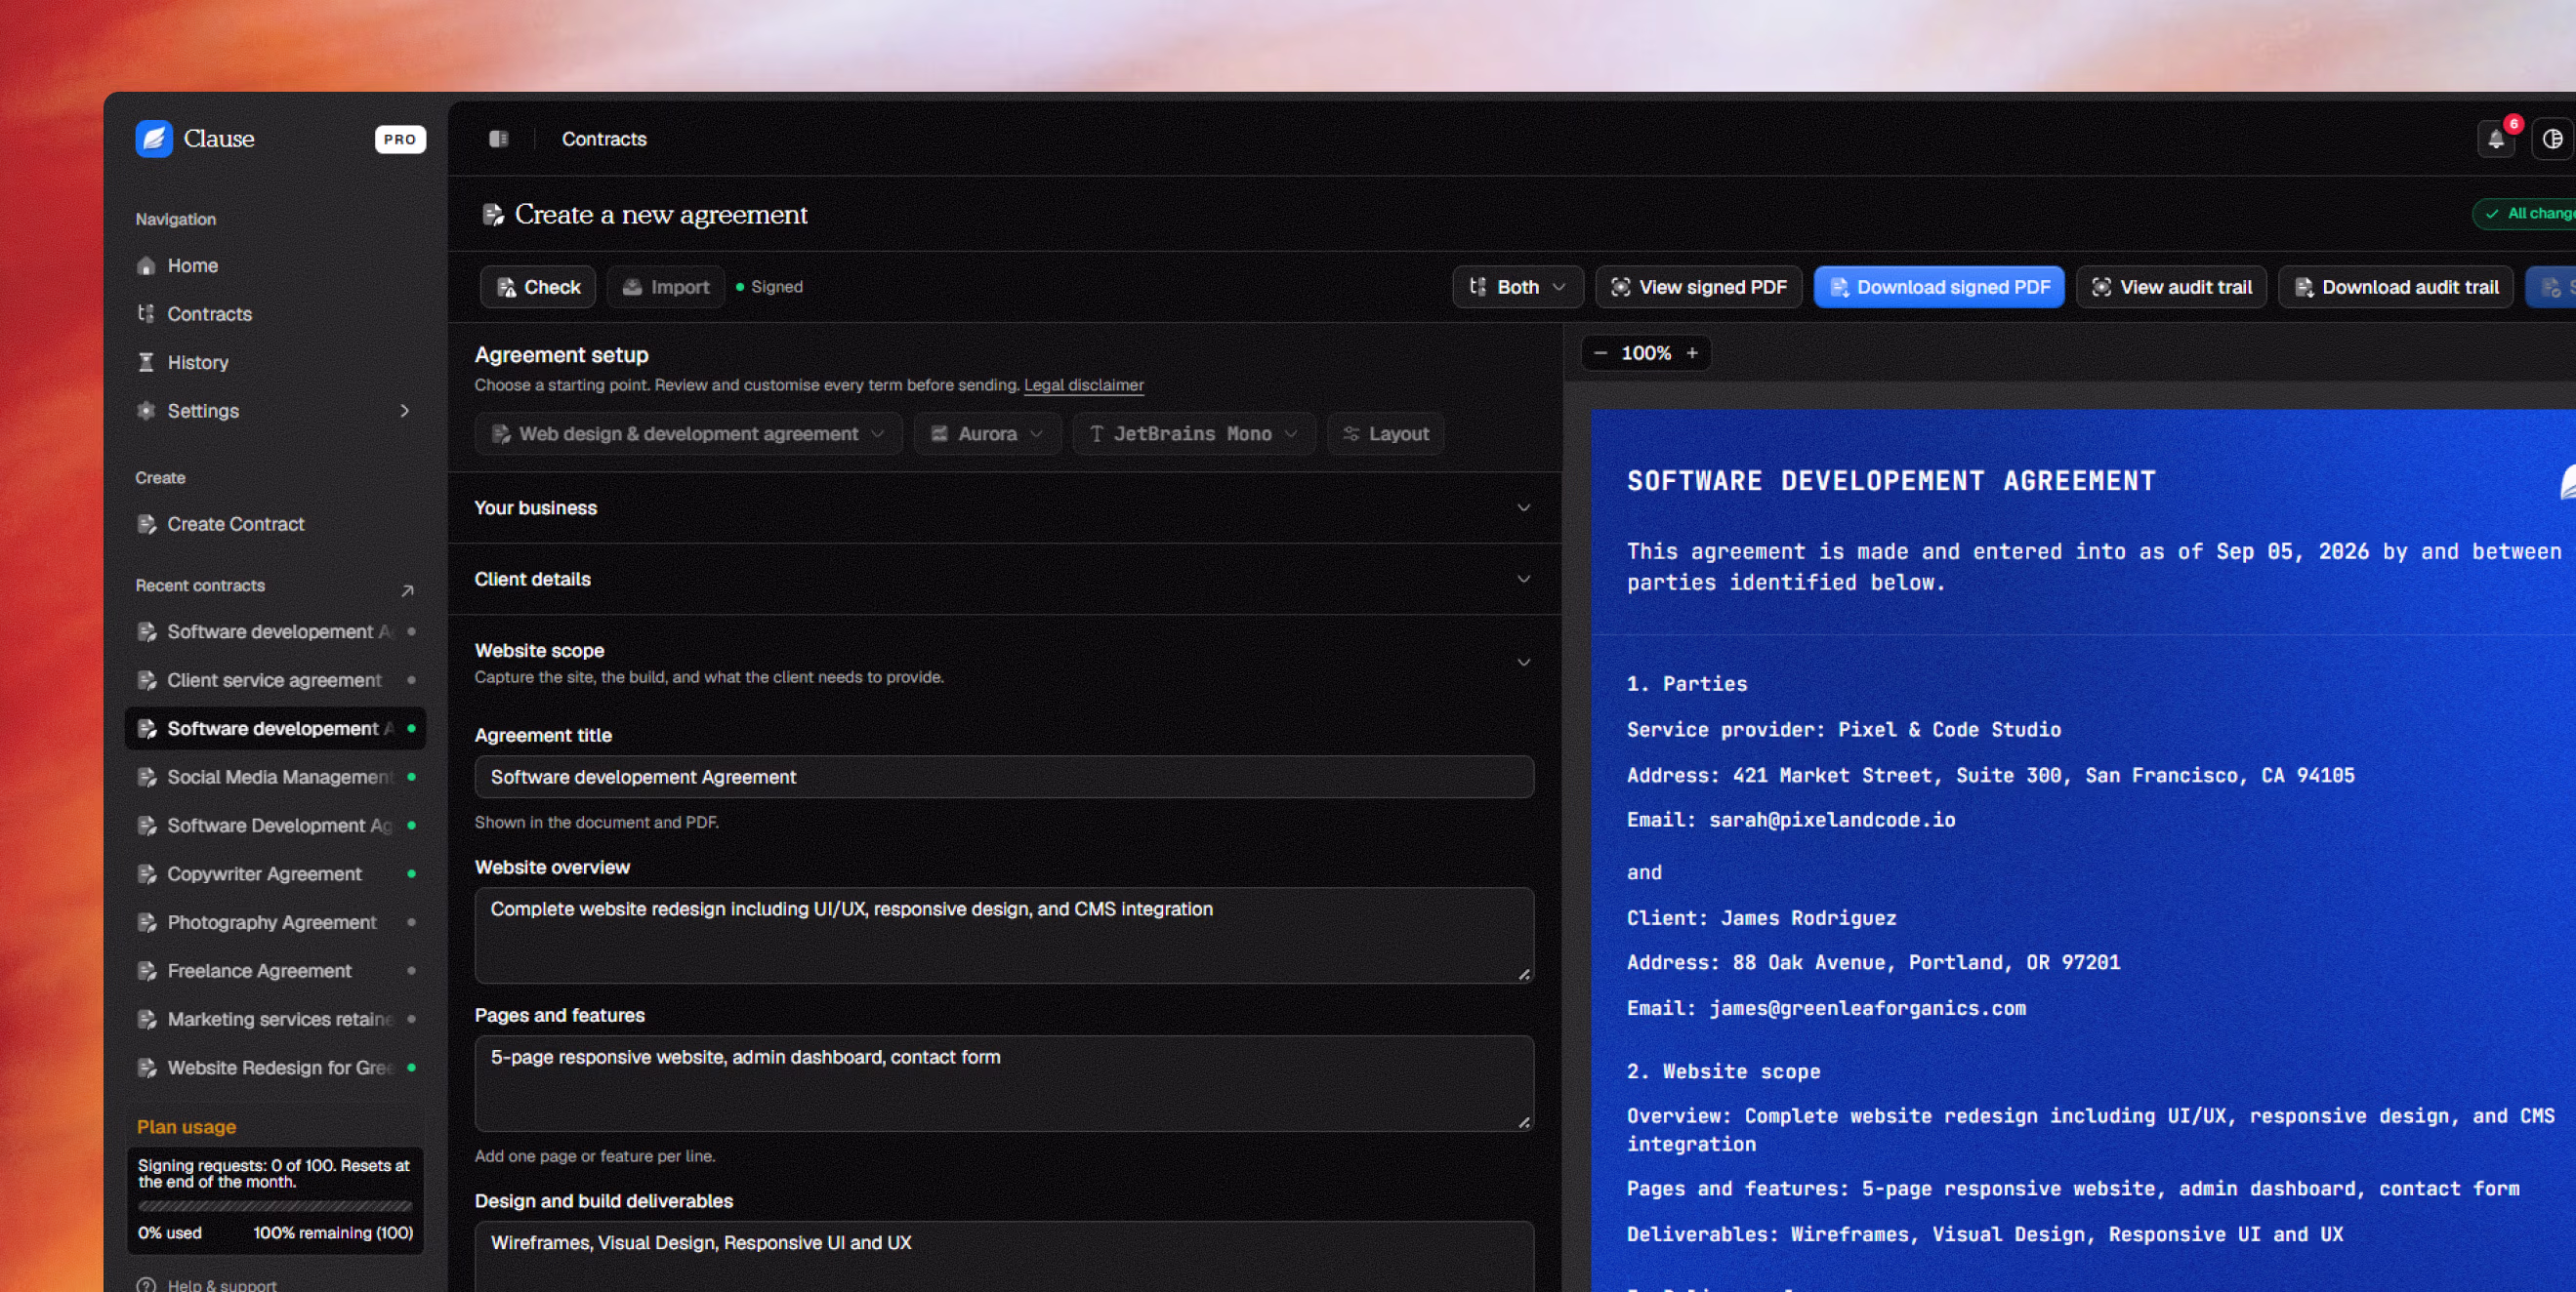
Task: Open the Aurora theme dropdown
Action: point(987,433)
